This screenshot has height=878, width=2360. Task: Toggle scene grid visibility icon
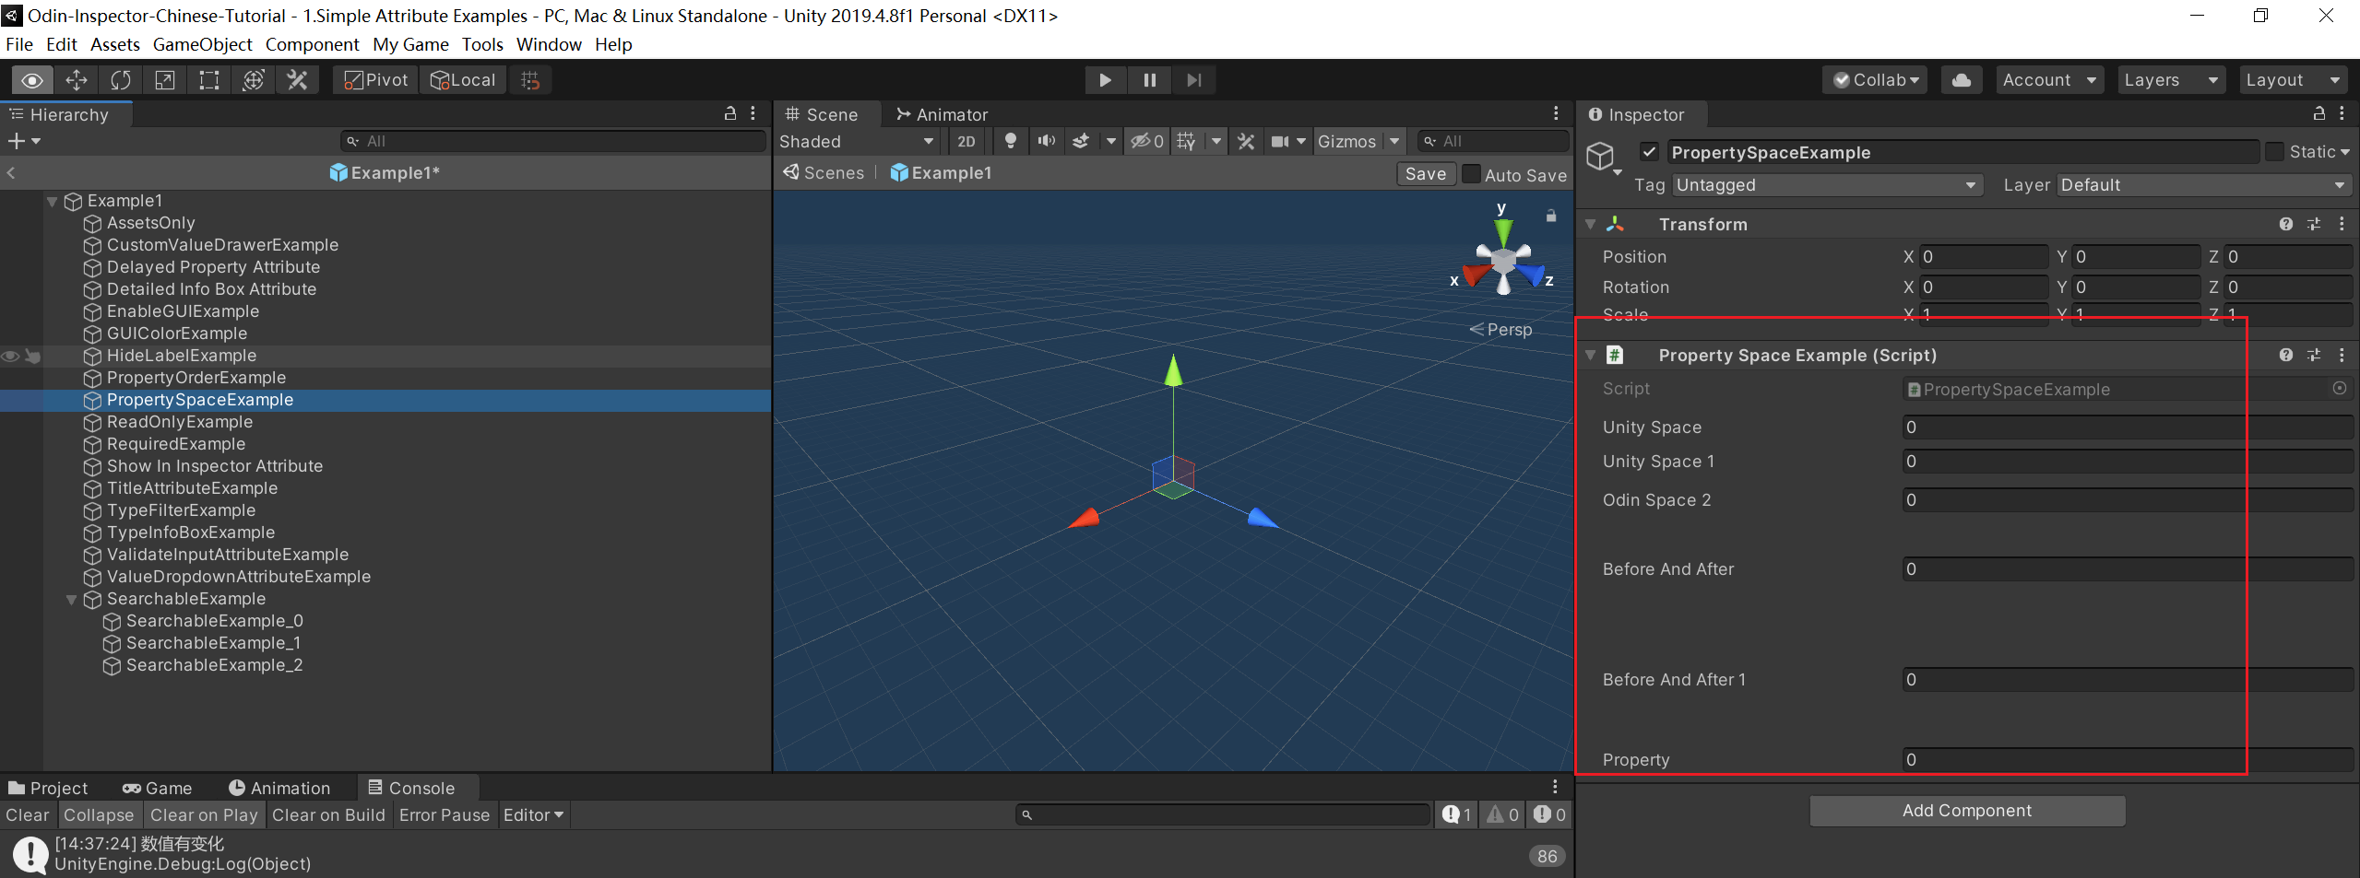pos(1187,141)
